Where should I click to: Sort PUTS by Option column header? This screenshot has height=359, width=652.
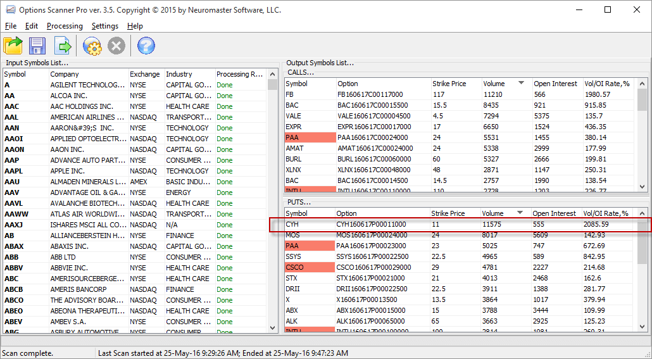pos(382,213)
